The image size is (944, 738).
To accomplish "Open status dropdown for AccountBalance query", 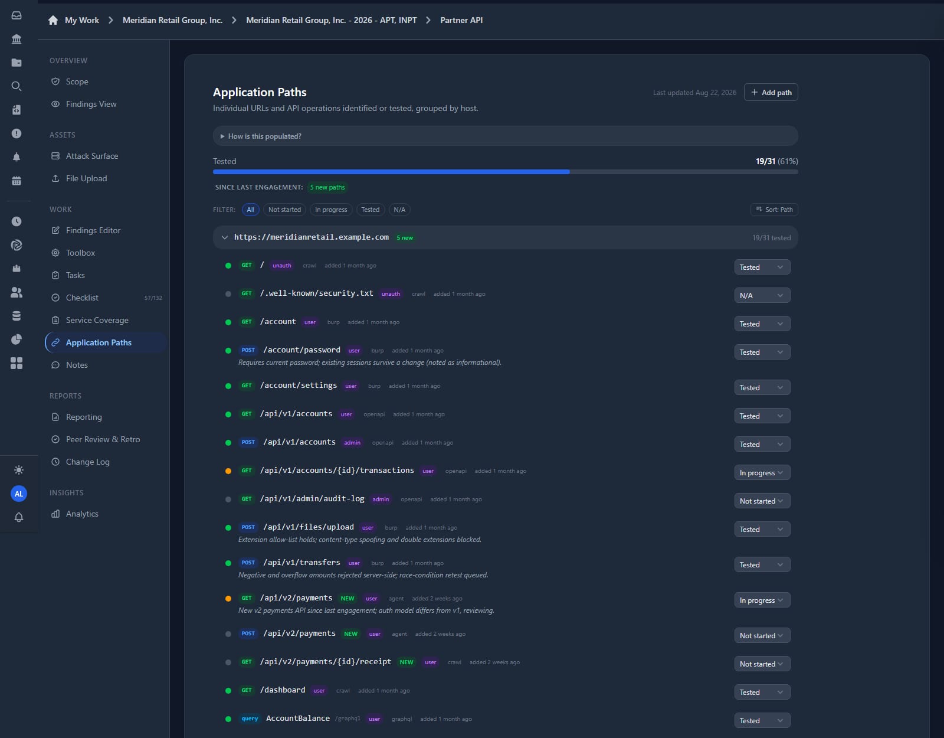I will 762,720.
